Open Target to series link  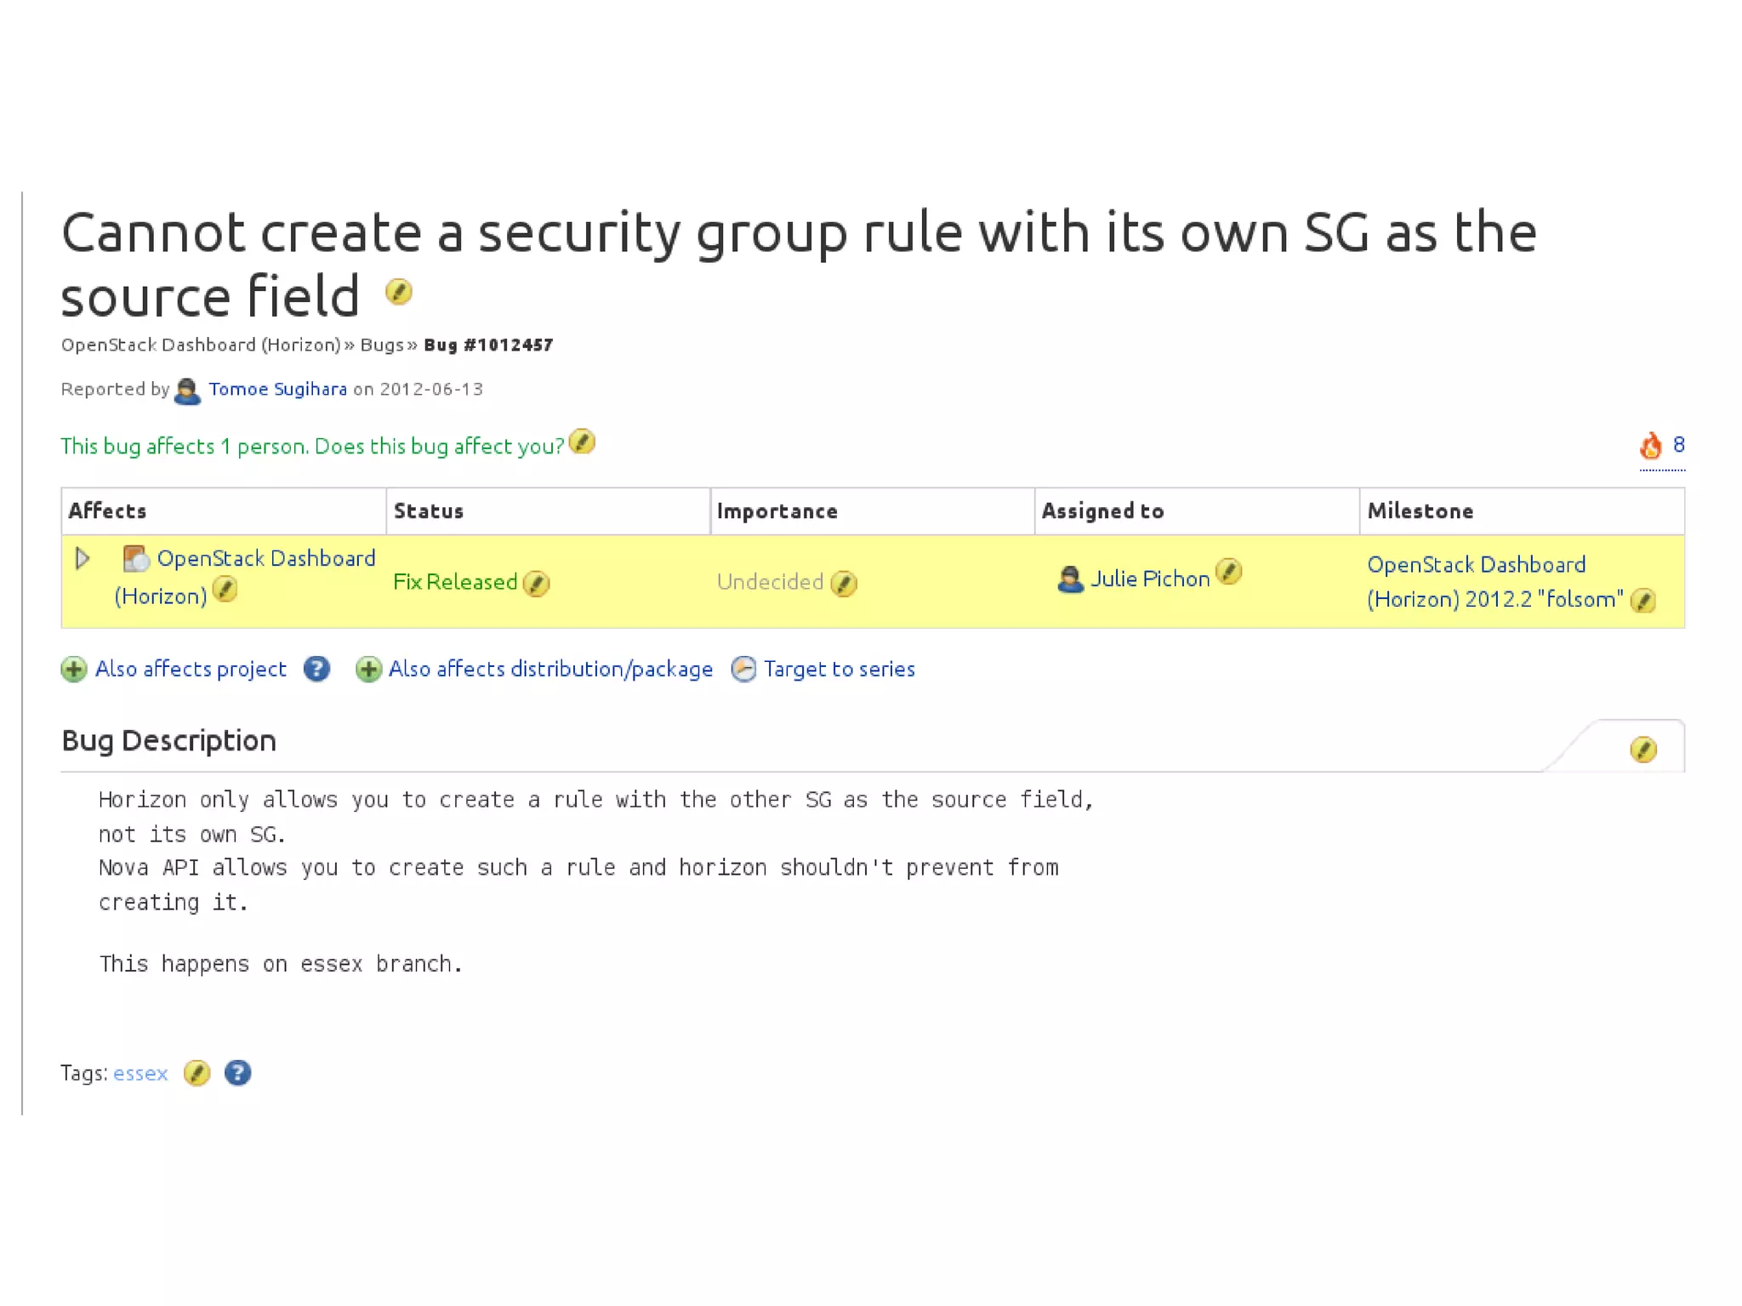coord(838,670)
